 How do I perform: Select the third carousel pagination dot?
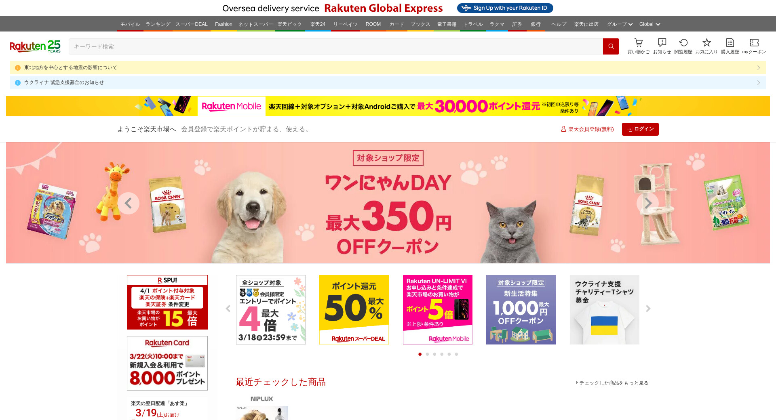434,354
